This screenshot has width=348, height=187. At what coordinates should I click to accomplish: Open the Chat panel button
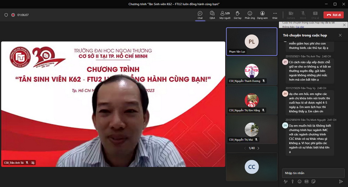pos(200,15)
